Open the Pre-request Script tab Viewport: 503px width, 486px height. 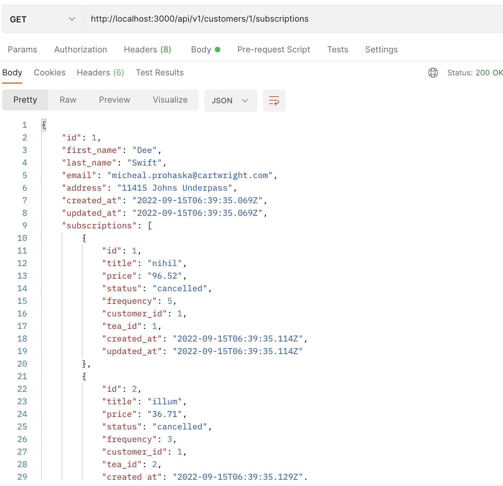click(x=274, y=49)
